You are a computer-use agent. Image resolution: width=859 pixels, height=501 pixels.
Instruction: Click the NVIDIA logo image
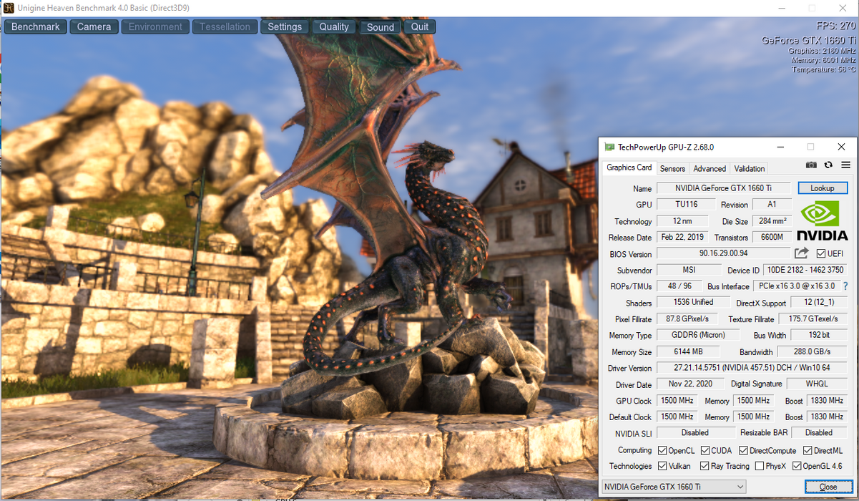[x=823, y=221]
